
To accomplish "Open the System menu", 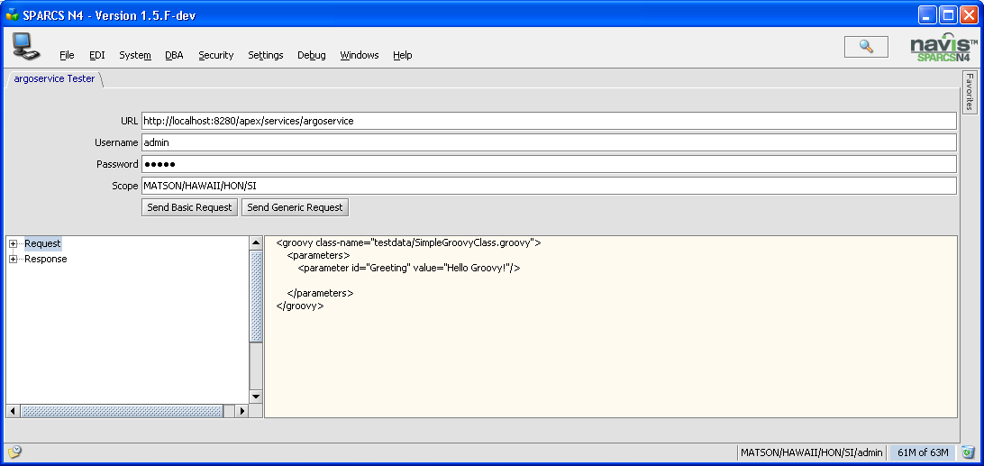I will [135, 55].
